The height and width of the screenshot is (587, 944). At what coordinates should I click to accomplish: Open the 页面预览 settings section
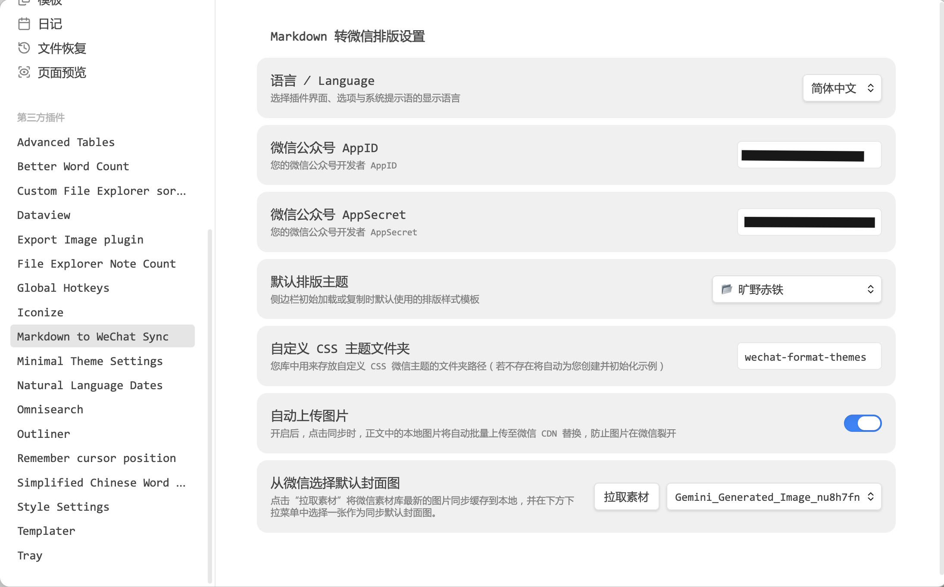[x=103, y=72]
